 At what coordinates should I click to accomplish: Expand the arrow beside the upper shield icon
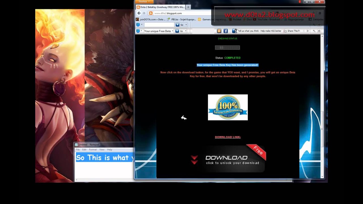tap(142, 25)
